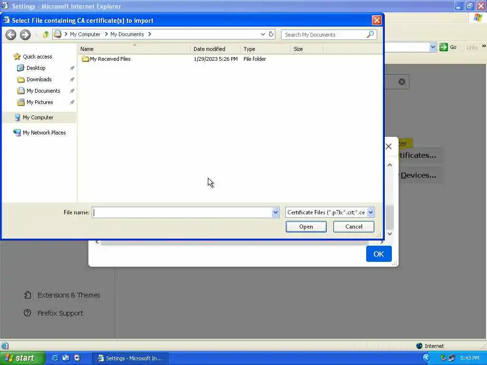Click the File name text field
487x365 pixels.
click(182, 212)
